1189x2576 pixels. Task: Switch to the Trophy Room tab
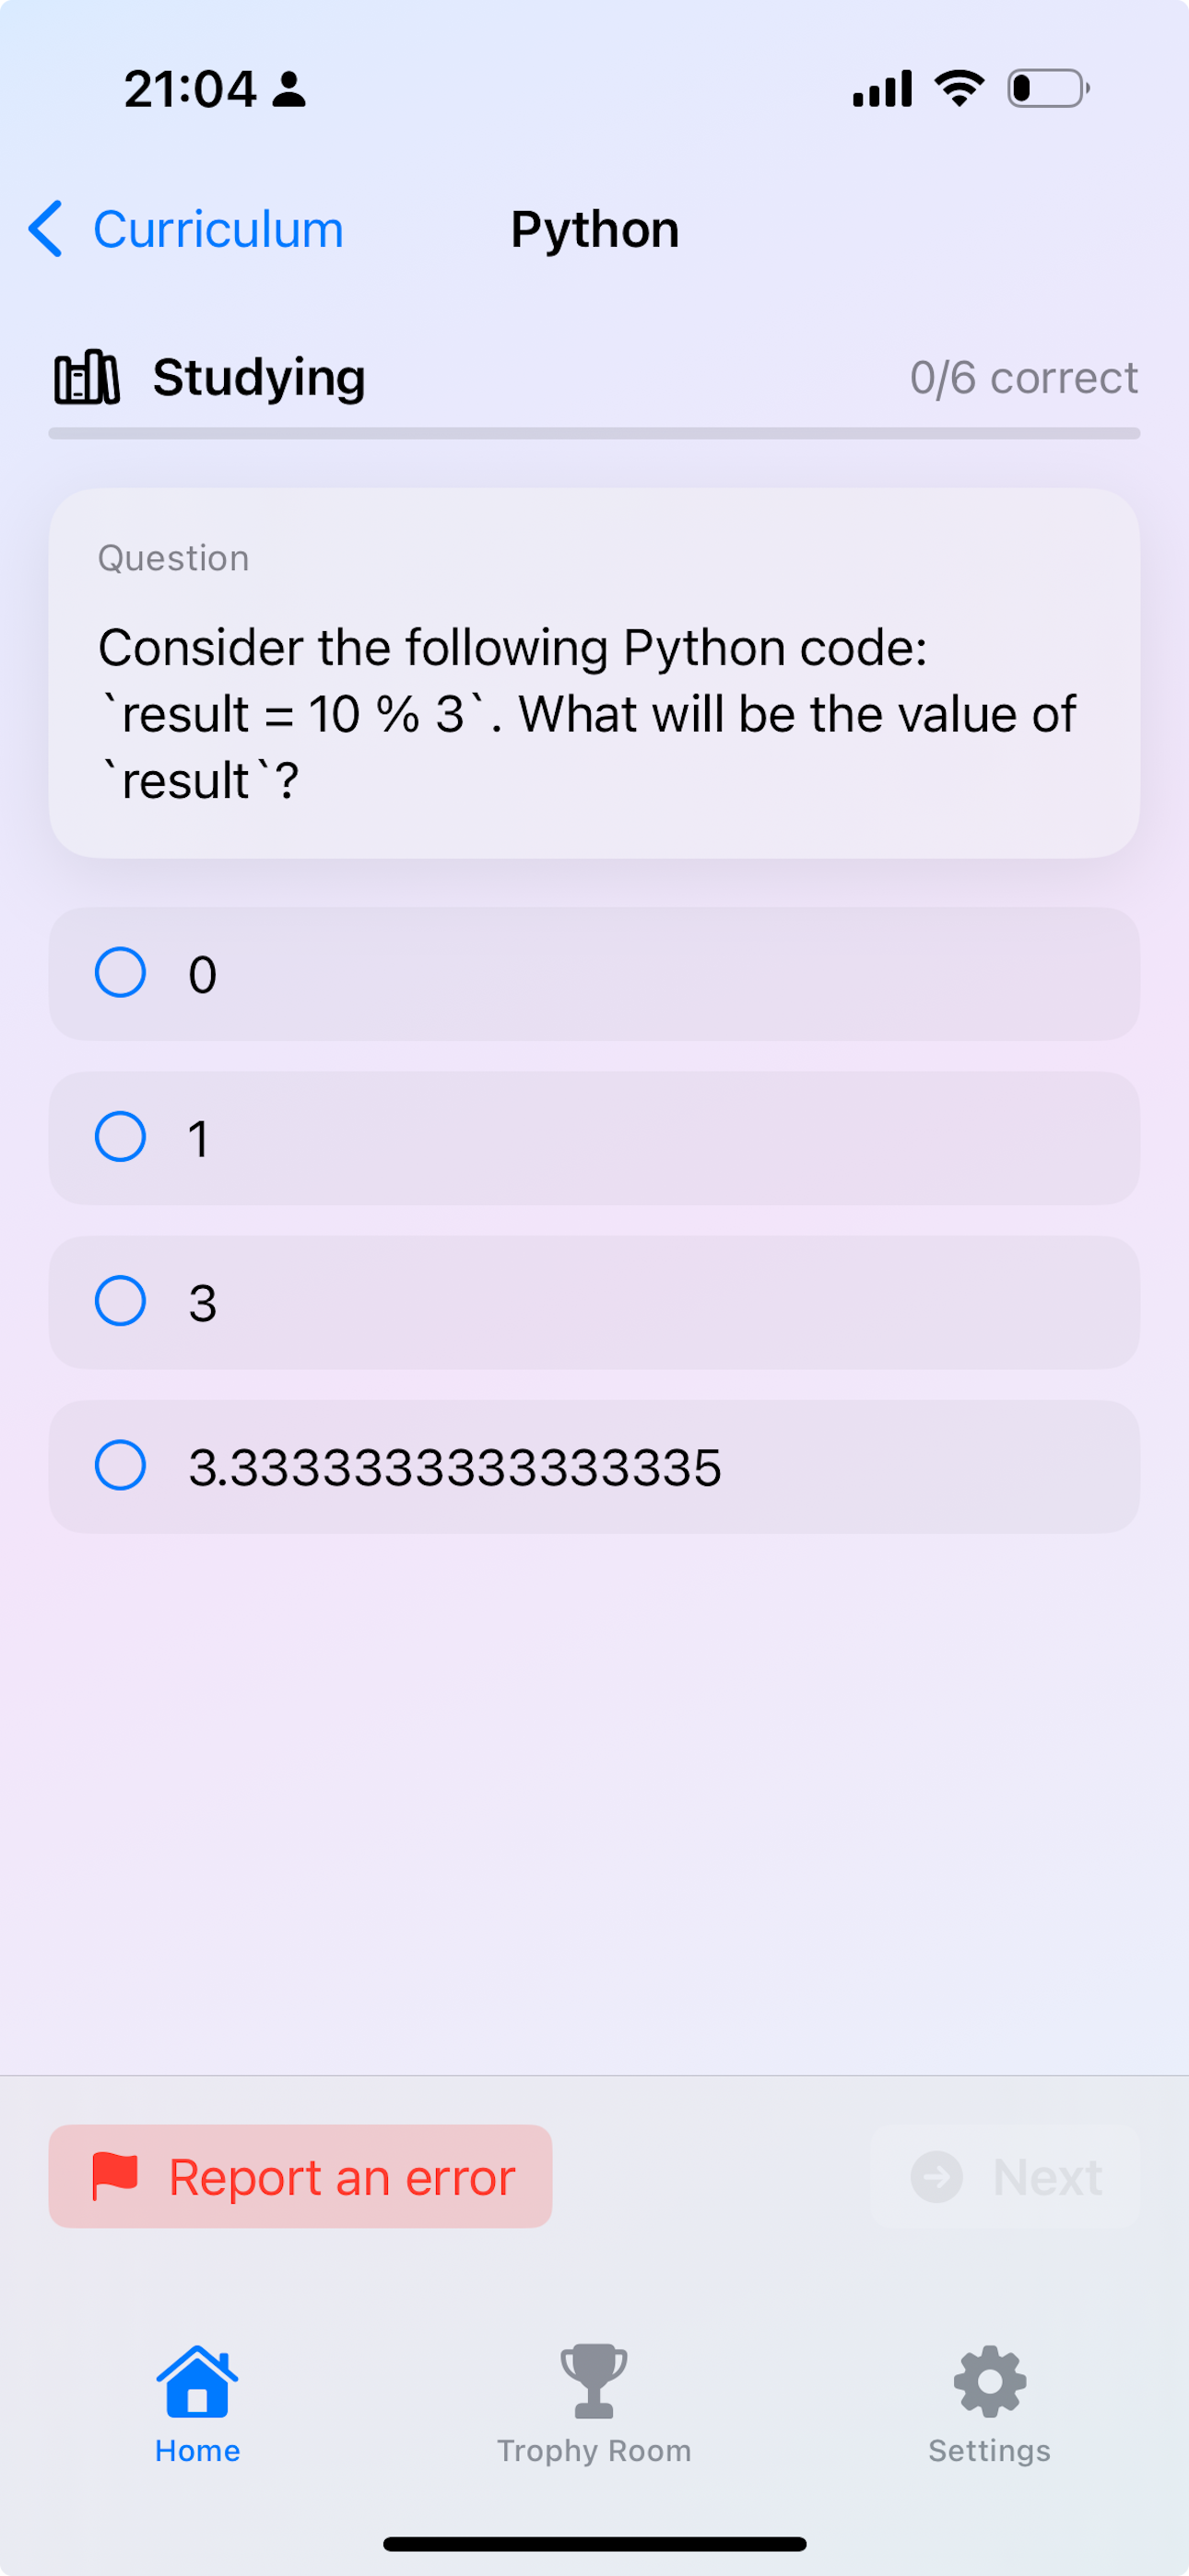[x=594, y=2451]
